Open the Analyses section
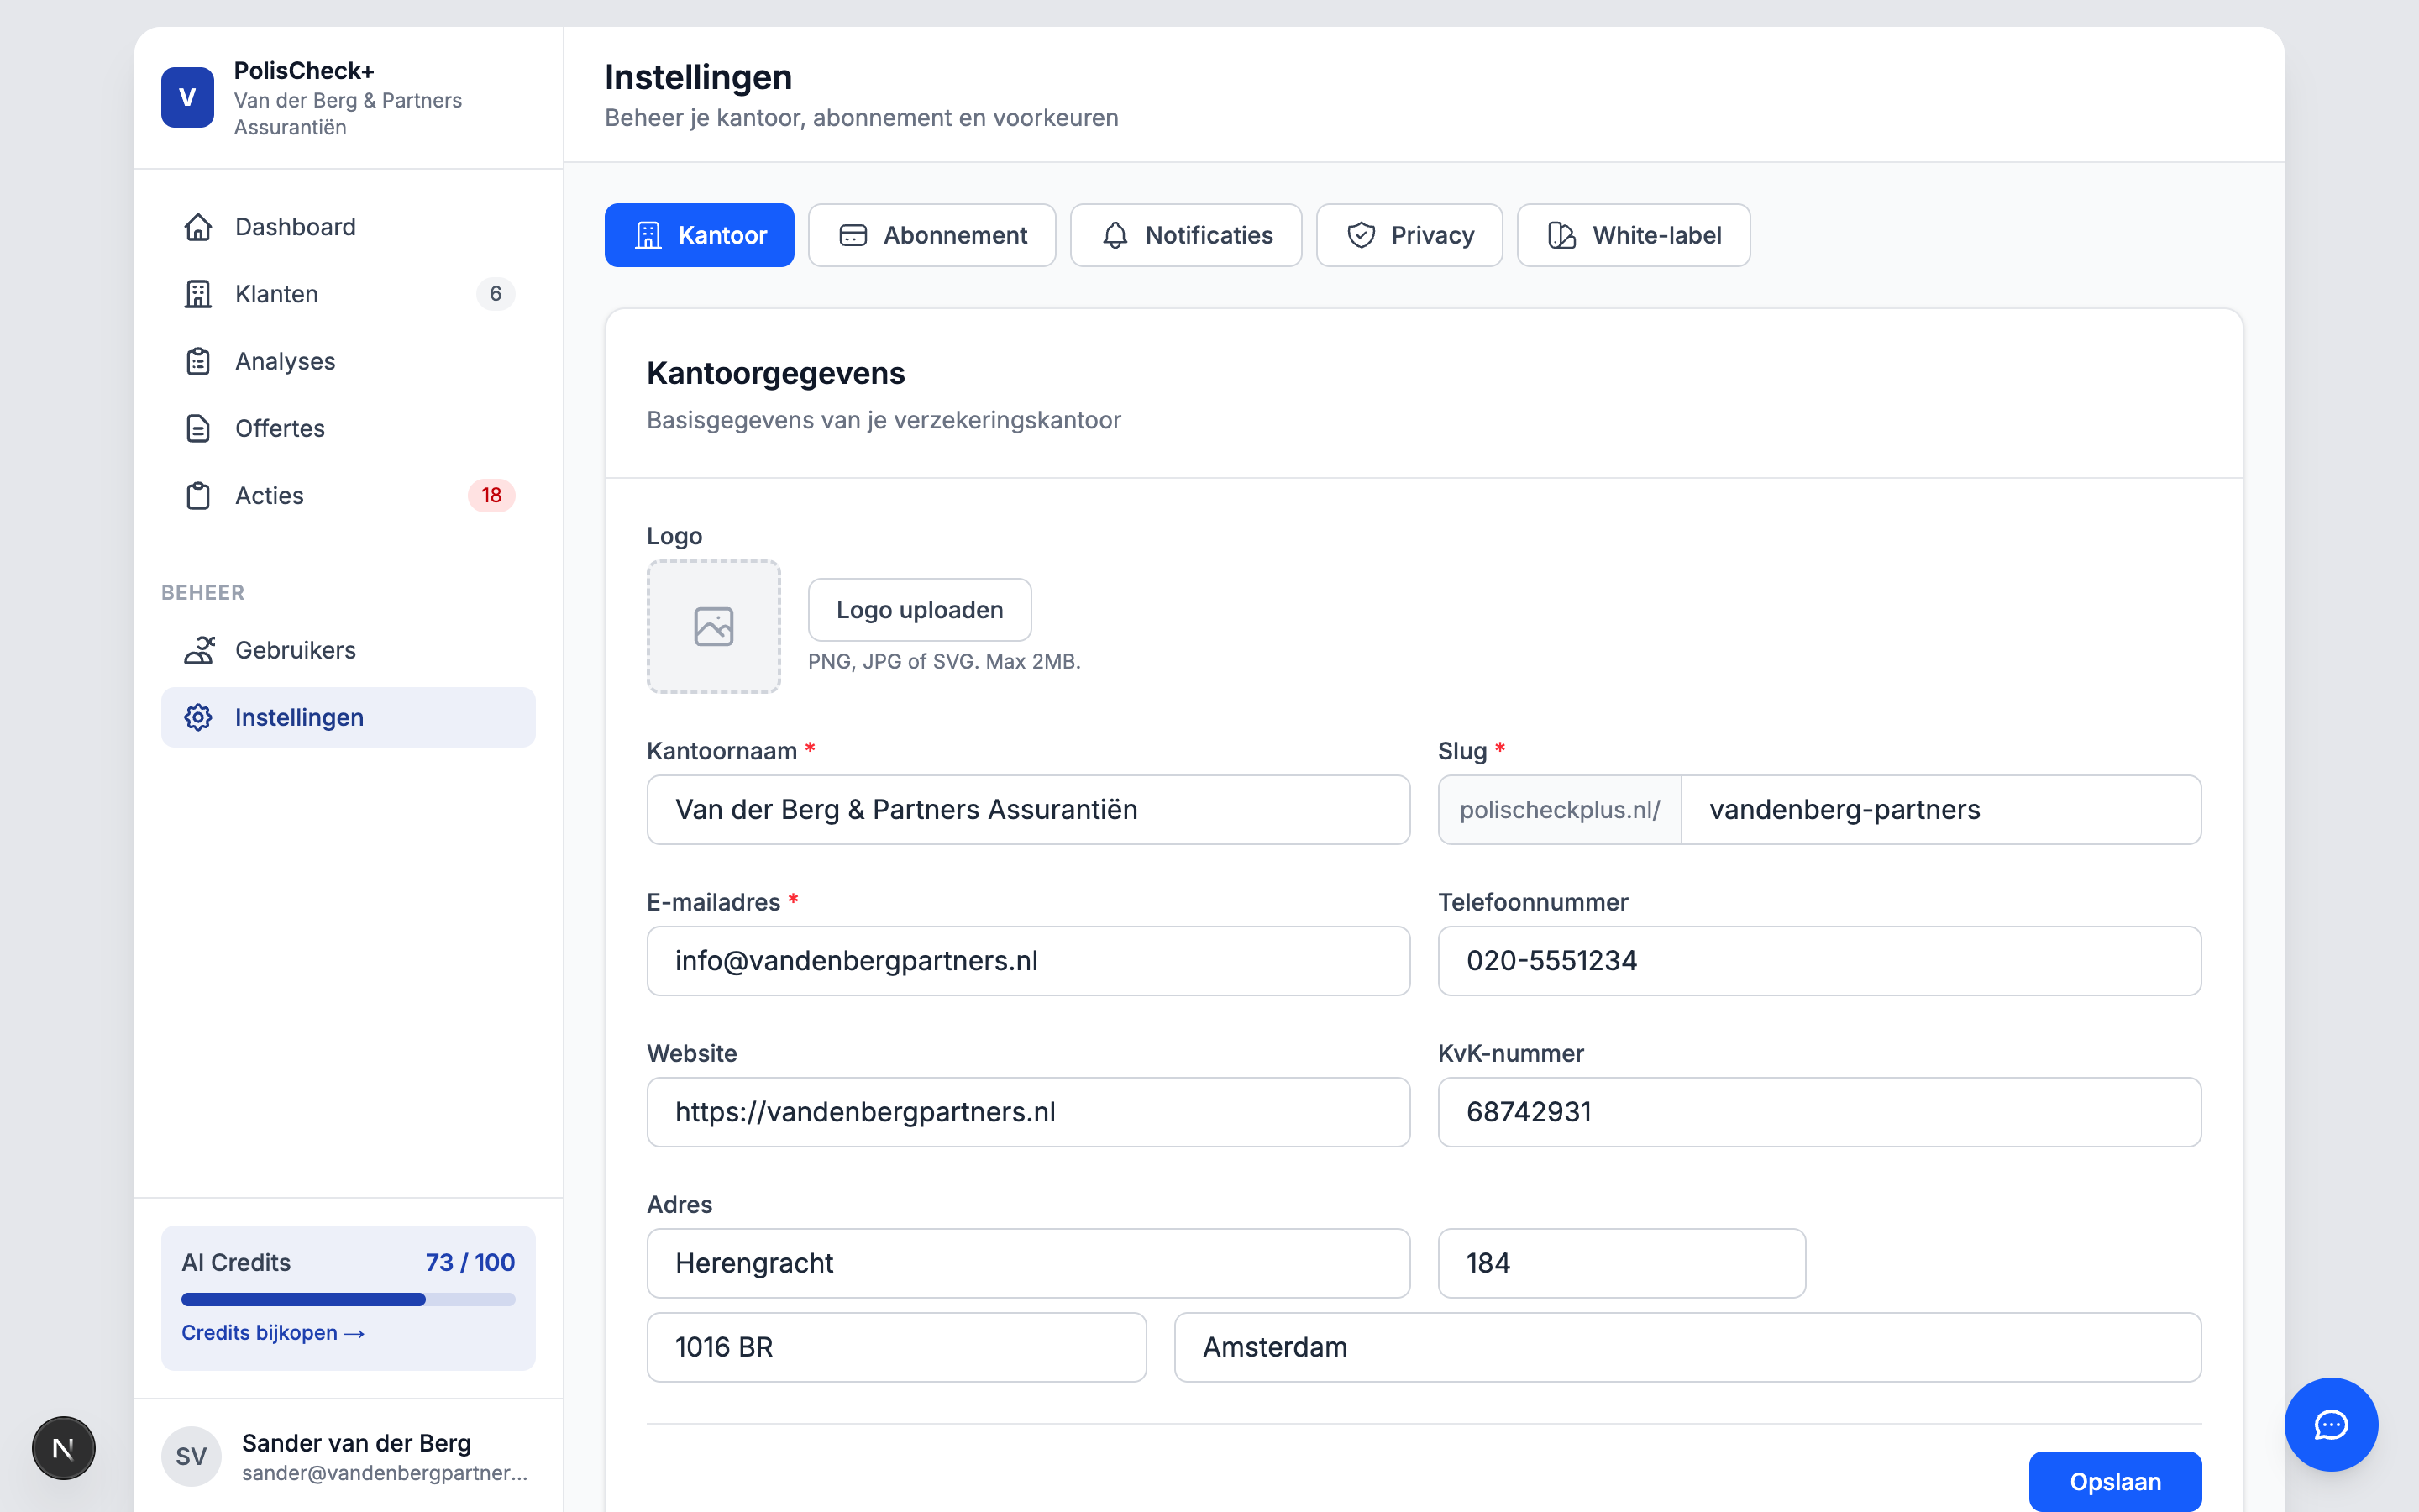This screenshot has height=1512, width=2419. (285, 361)
